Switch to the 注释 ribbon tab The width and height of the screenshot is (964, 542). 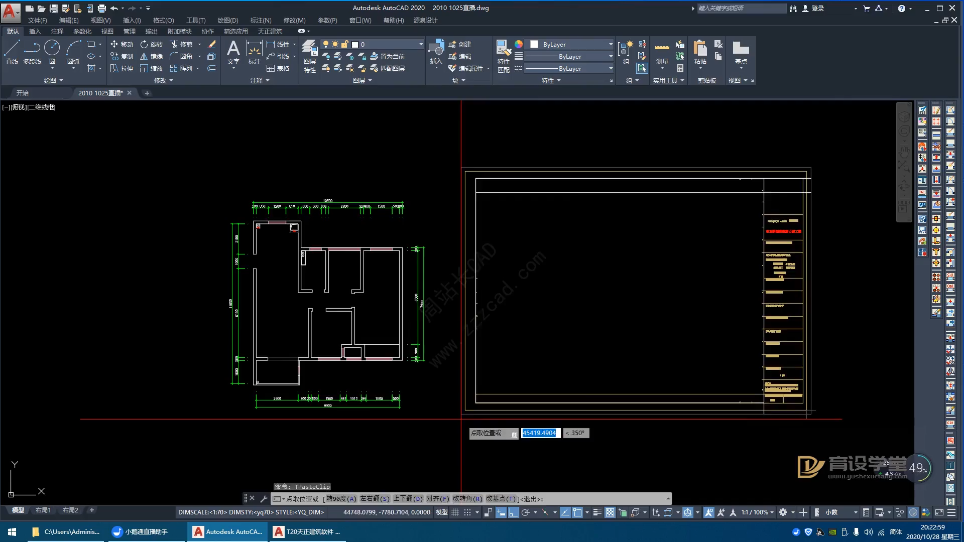click(57, 31)
